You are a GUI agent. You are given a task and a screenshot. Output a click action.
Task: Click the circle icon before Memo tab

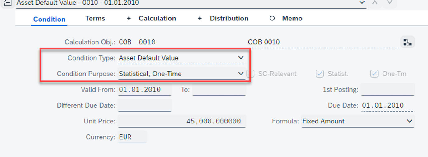(272, 19)
